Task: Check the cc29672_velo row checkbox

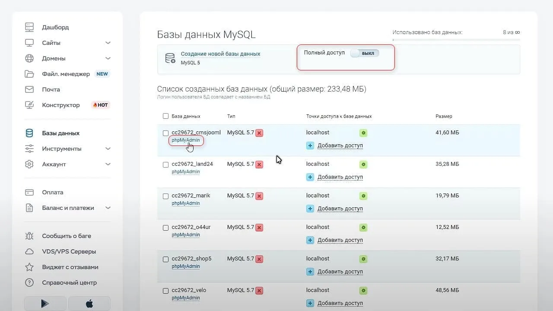Action: [x=165, y=291]
